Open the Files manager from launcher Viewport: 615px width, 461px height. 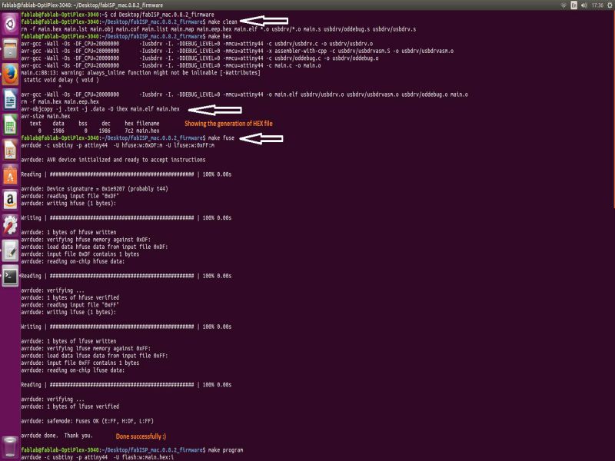10,48
